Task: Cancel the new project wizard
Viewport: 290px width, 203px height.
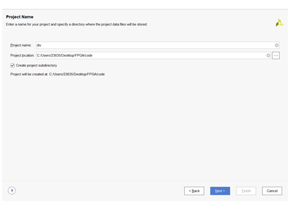Action: pos(272,191)
